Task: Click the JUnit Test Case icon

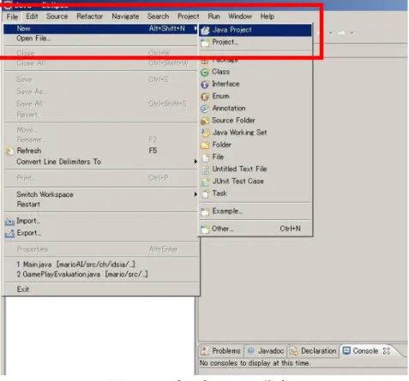Action: [x=205, y=182]
